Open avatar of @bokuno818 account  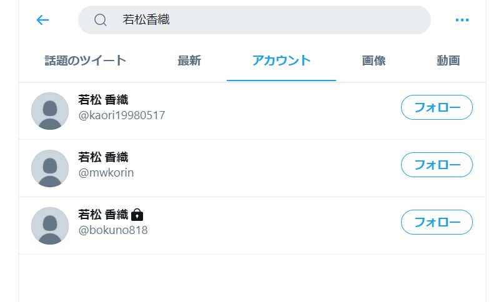pos(50,226)
